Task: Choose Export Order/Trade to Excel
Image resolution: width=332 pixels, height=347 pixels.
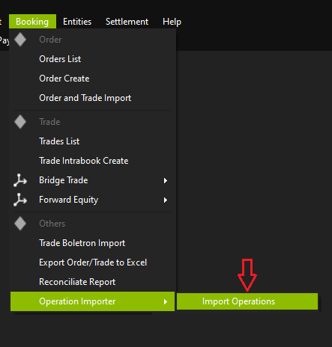Action: pos(92,262)
